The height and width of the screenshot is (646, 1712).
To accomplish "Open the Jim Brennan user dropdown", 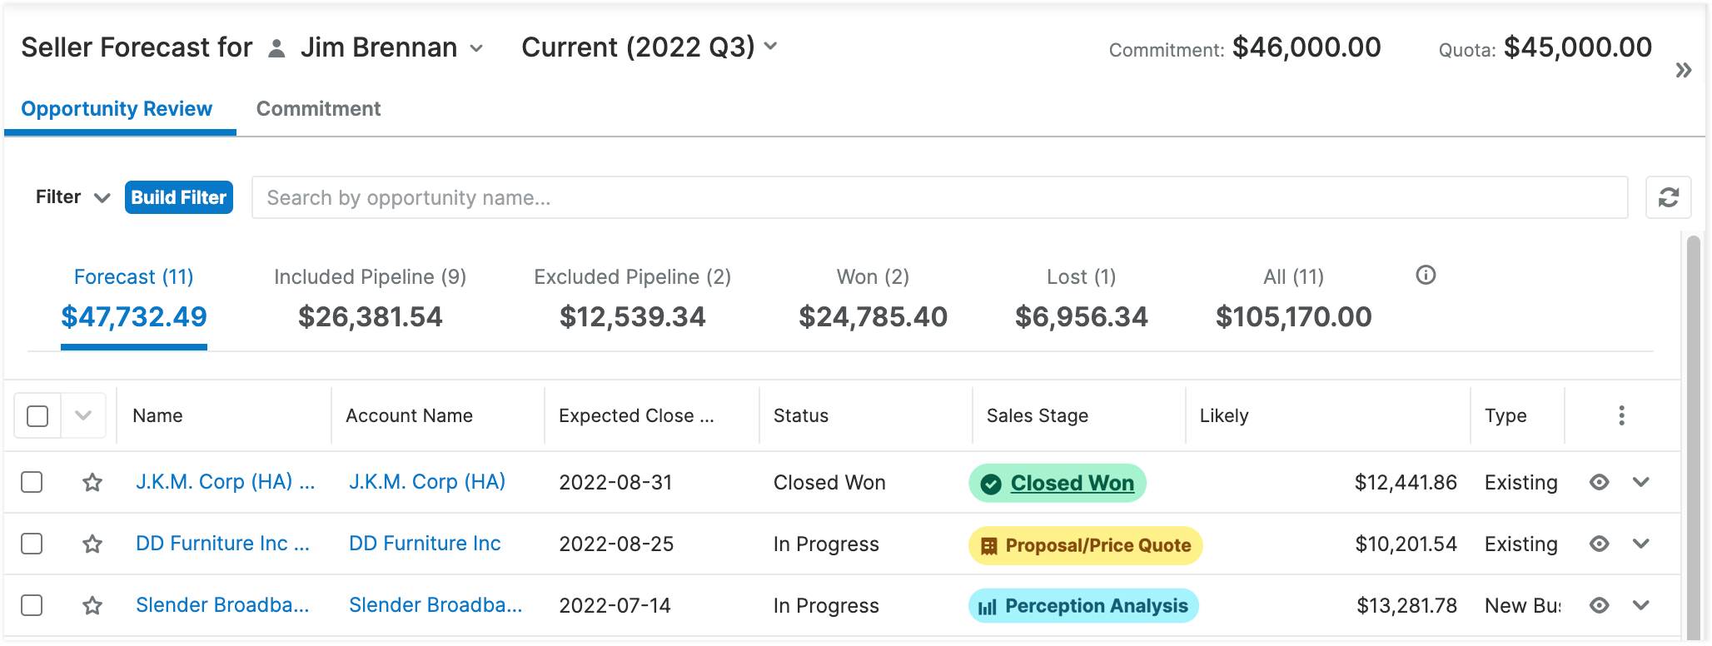I will tap(476, 48).
